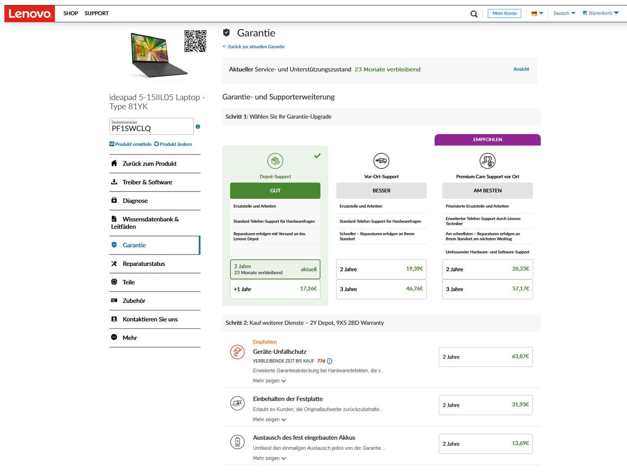Open the search magnifier icon
The height and width of the screenshot is (472, 627).
(474, 14)
